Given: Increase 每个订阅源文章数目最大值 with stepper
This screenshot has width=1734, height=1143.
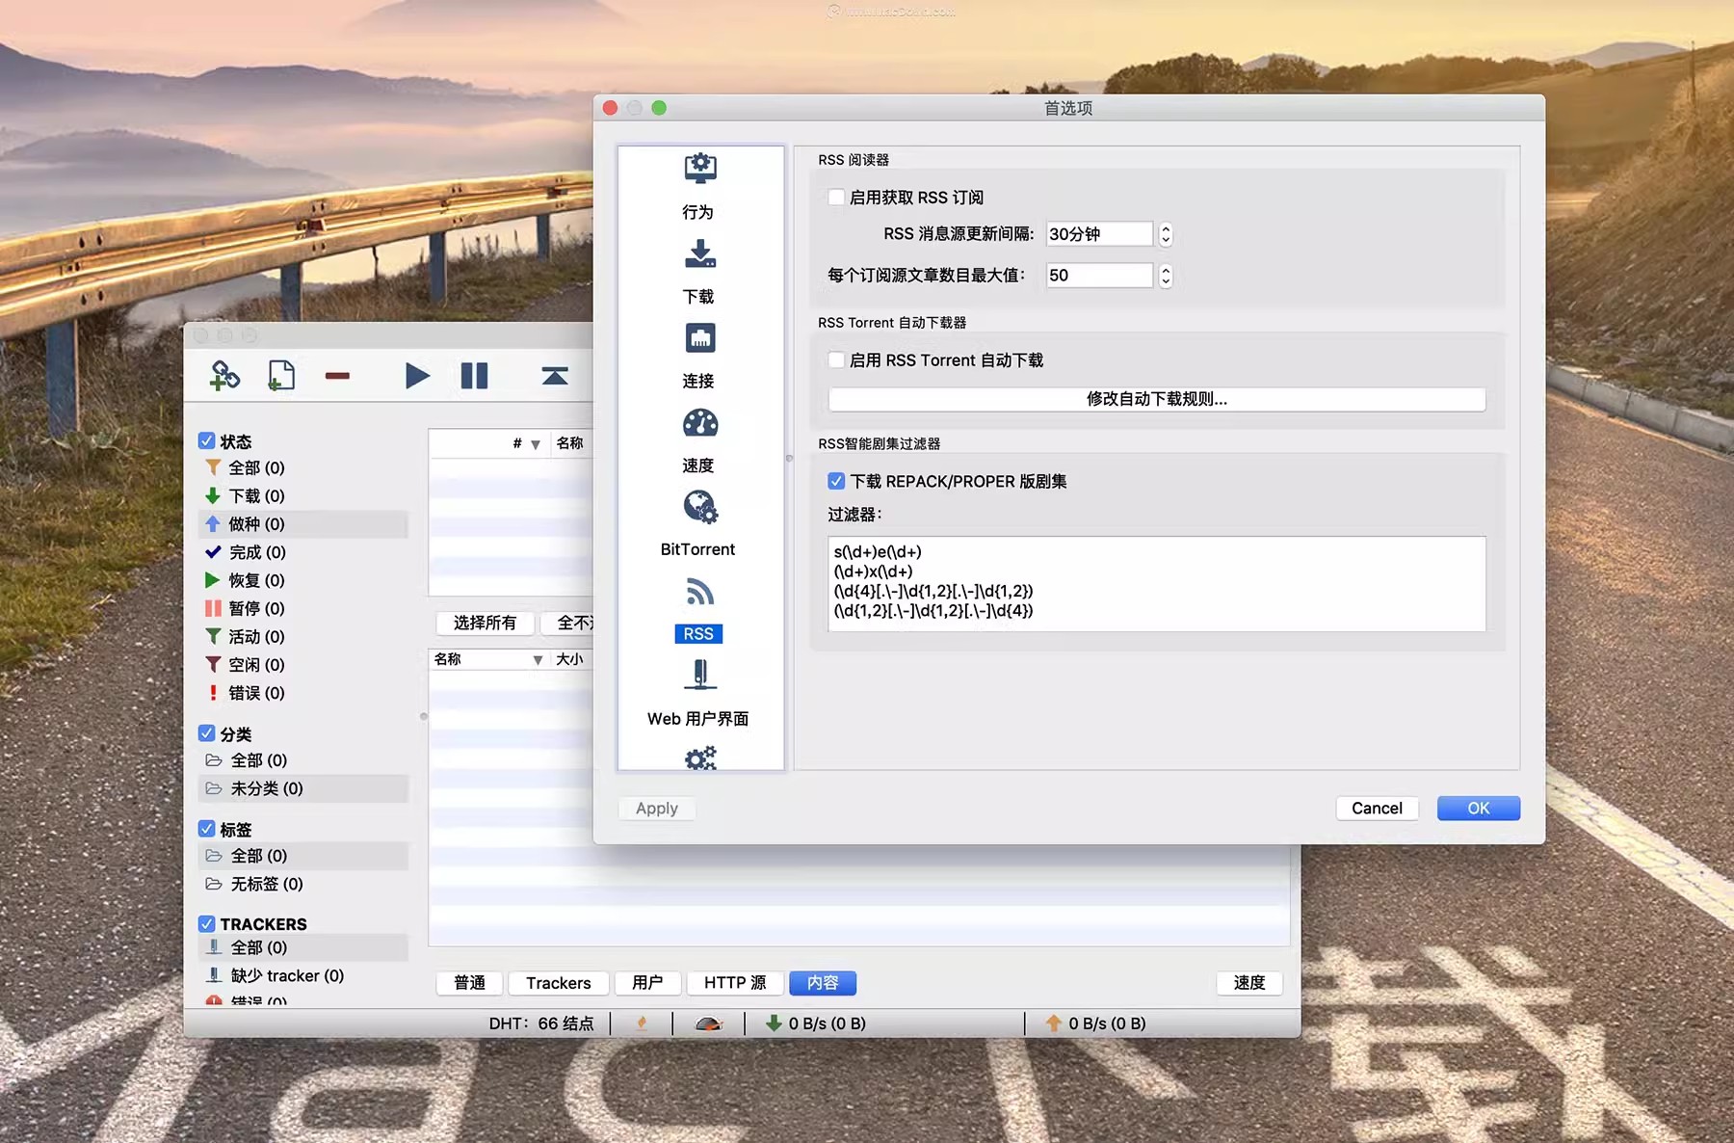Looking at the screenshot, I should (x=1165, y=271).
